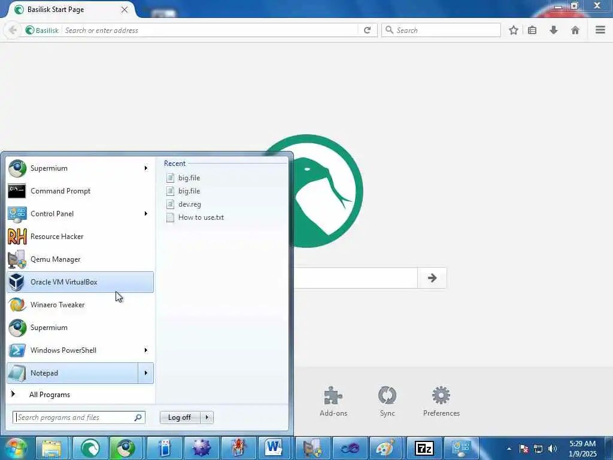Expand the Control Panel submenu arrow
613x460 pixels.
[x=146, y=214]
